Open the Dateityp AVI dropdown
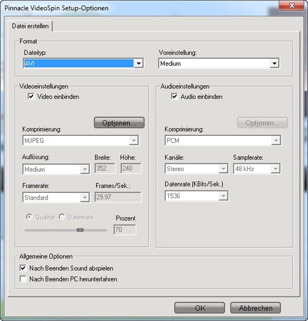The width and height of the screenshot is (308, 321). coord(83,63)
